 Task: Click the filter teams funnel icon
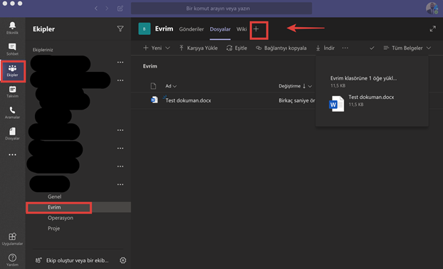[x=120, y=28]
